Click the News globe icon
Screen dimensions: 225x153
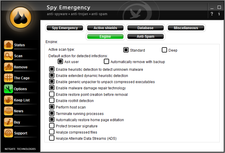(9, 111)
